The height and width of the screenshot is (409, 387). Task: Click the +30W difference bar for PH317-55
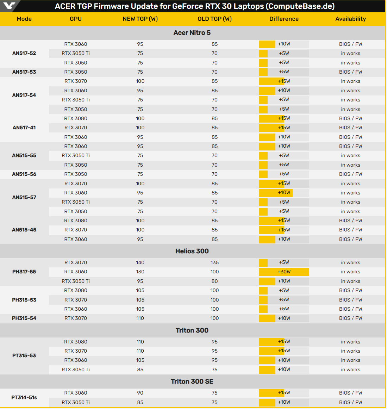tap(284, 272)
